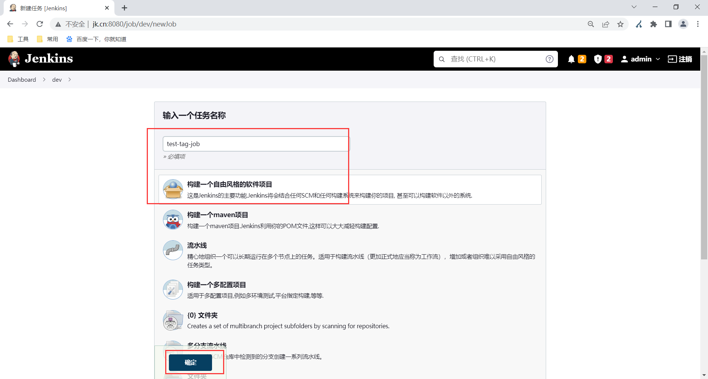
Task: Click the browser forward arrow
Action: pos(25,24)
